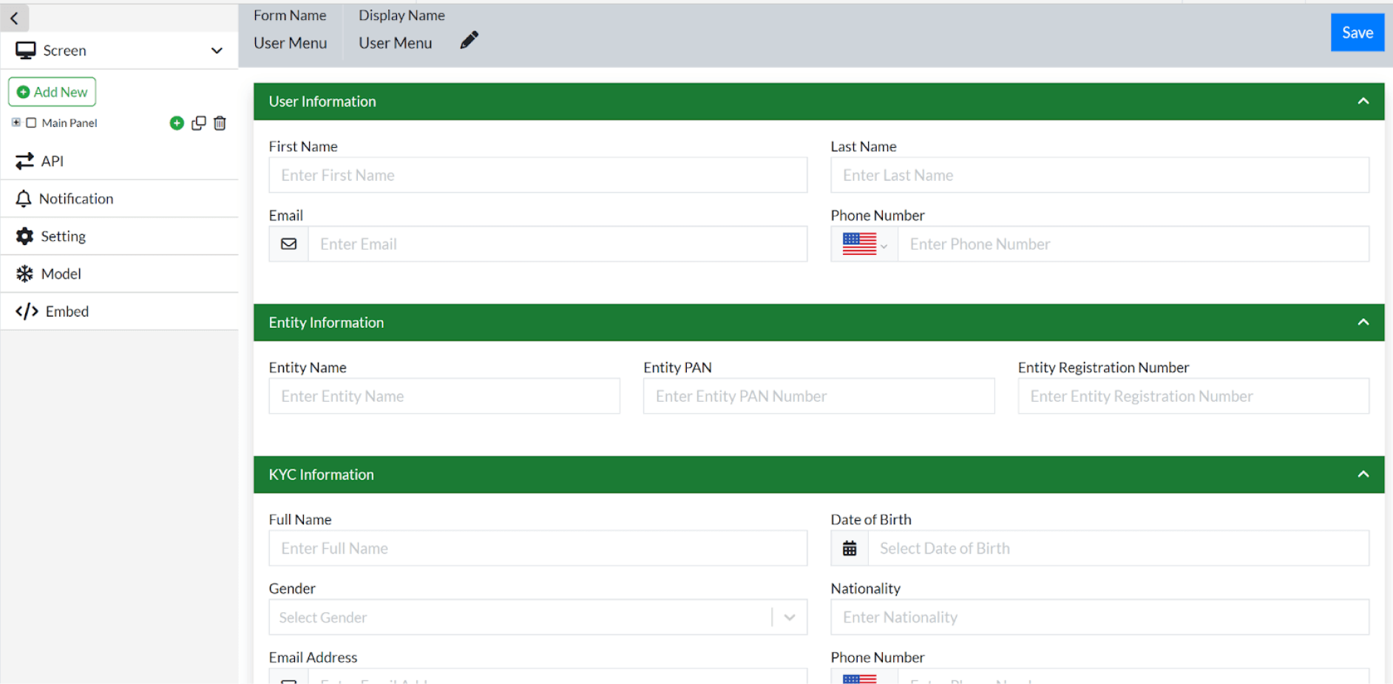The image size is (1393, 684).
Task: Click the Enter Entity PAN Number field
Action: pos(818,397)
